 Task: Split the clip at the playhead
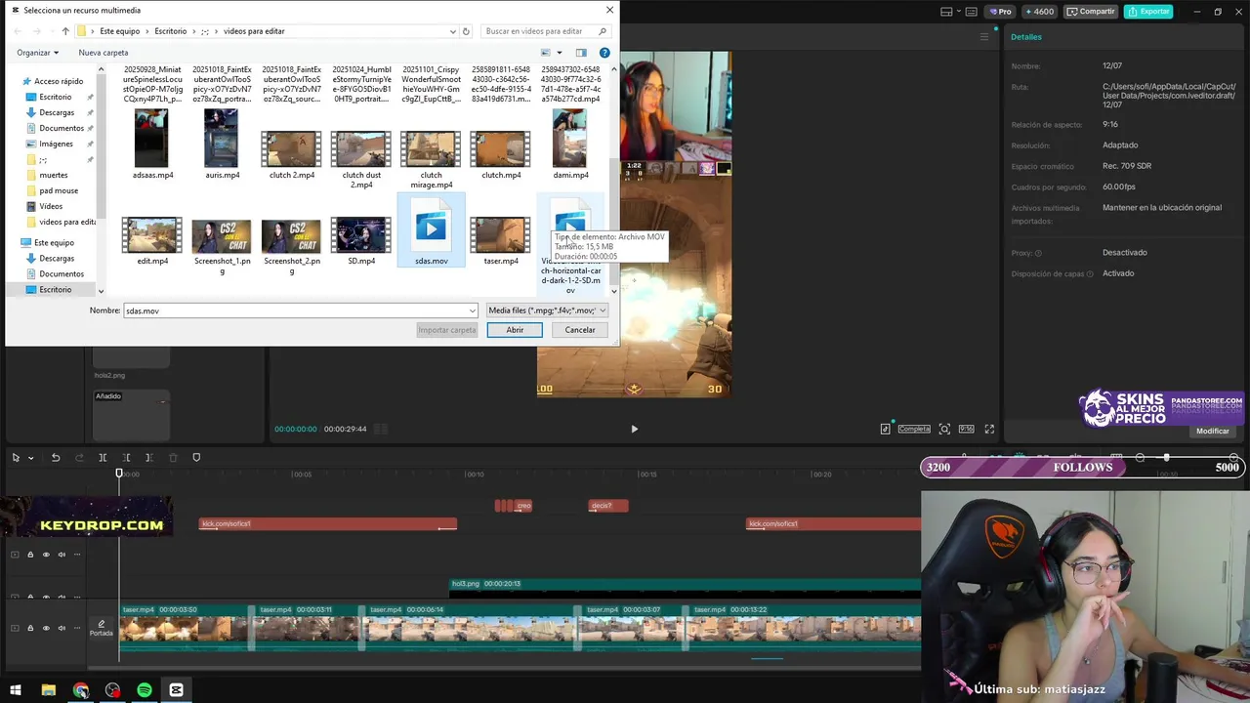[x=103, y=457]
